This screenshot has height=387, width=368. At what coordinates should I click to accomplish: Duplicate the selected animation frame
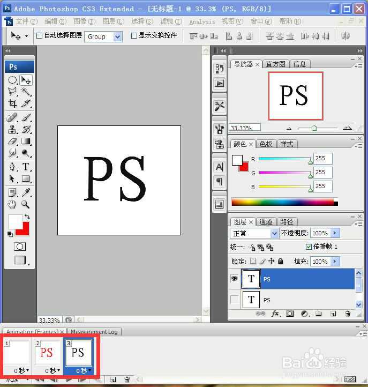(x=113, y=379)
